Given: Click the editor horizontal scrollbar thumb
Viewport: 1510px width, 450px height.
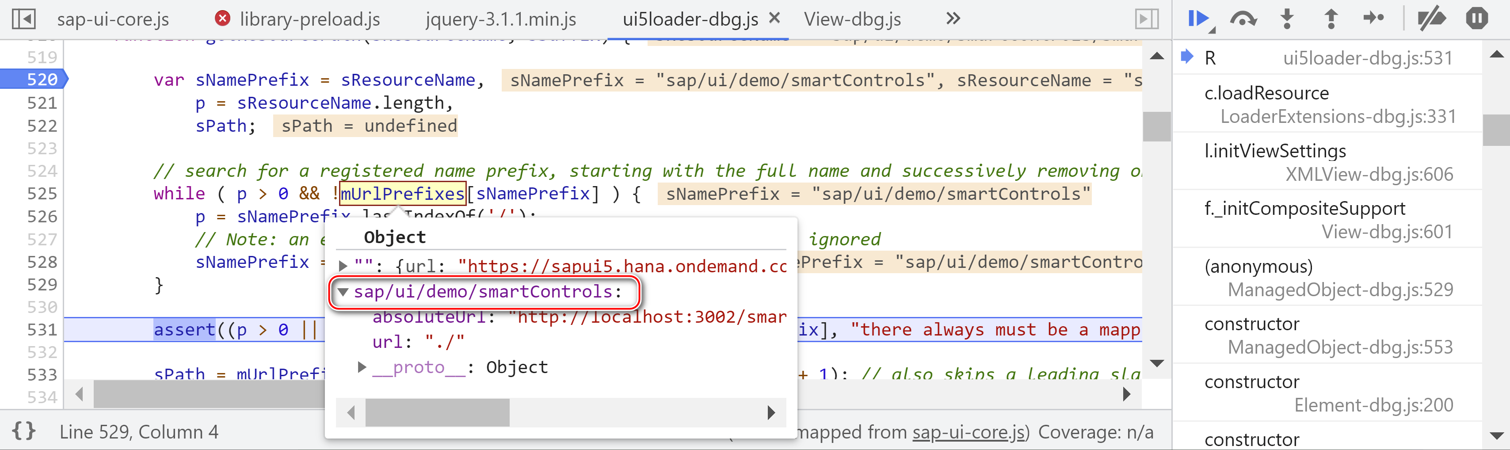Looking at the screenshot, I should [210, 394].
